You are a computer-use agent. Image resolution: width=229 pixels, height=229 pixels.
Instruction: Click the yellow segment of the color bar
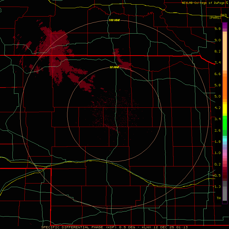[x=225, y=109]
